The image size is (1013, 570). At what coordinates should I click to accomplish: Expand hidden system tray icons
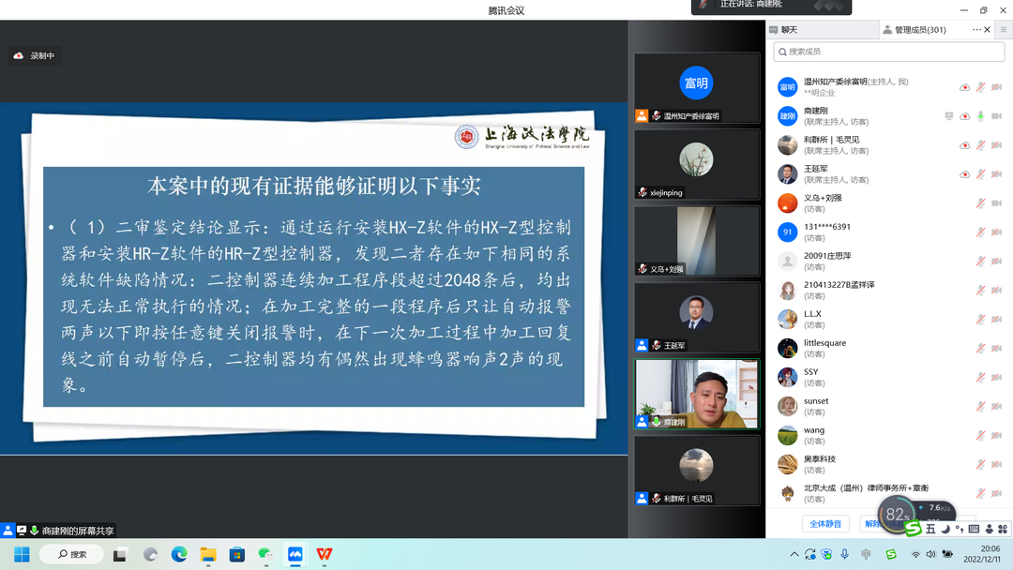[794, 555]
